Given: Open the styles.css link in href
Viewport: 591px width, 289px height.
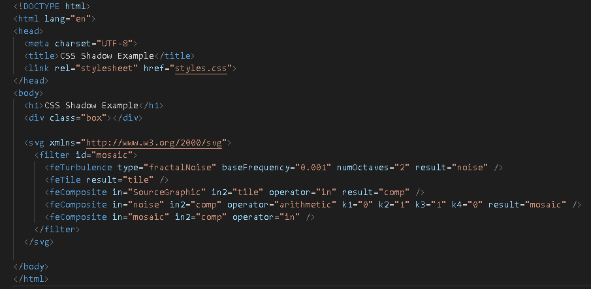Looking at the screenshot, I should [x=201, y=68].
